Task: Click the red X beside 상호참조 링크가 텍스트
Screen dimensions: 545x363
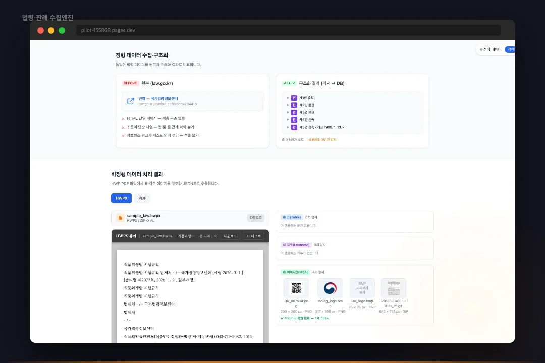Action: pyautogui.click(x=123, y=136)
